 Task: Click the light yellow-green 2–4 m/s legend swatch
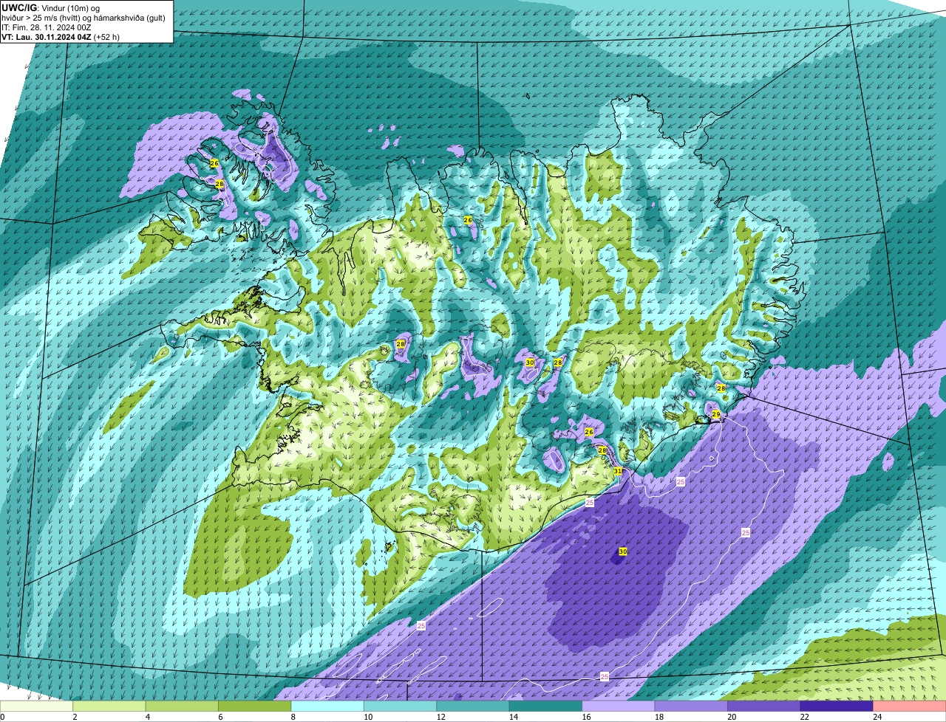tap(109, 706)
